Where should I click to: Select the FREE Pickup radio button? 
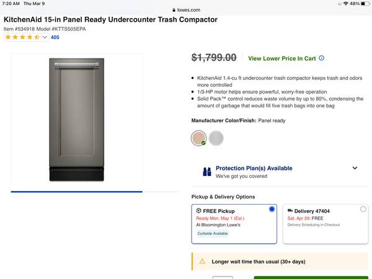point(272,210)
